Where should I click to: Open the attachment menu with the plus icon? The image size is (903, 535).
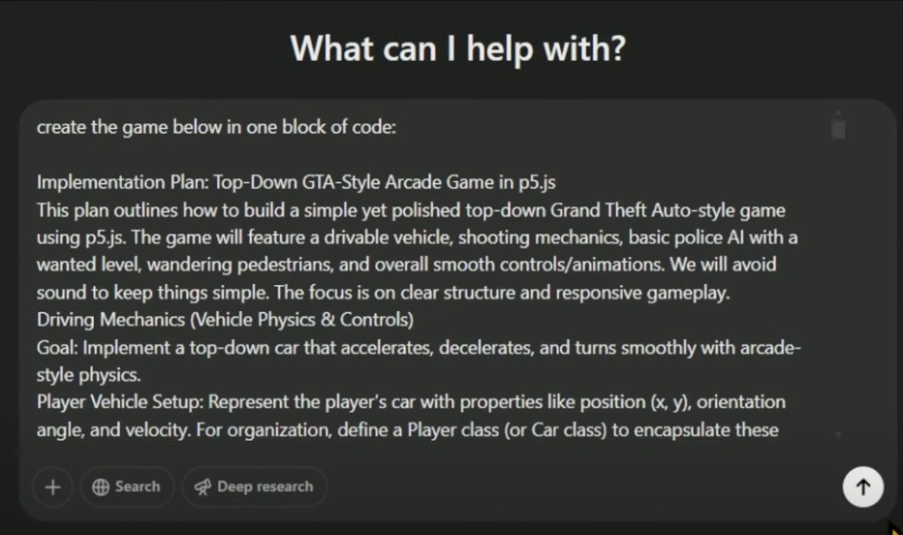[x=52, y=488]
